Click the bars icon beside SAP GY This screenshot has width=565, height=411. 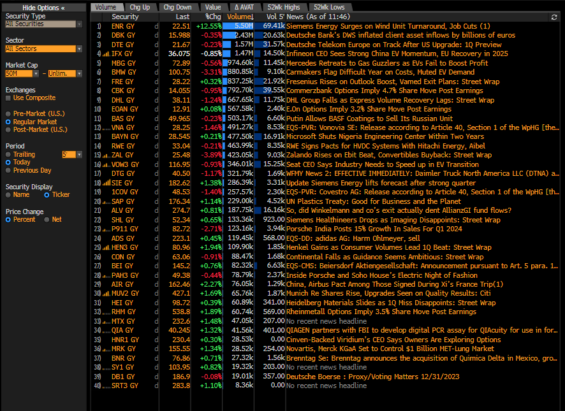pyautogui.click(x=105, y=201)
